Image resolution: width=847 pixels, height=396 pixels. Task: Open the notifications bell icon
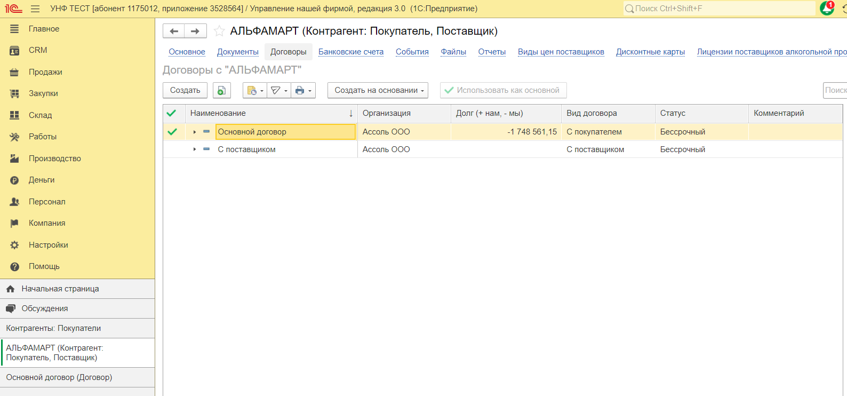(x=827, y=9)
